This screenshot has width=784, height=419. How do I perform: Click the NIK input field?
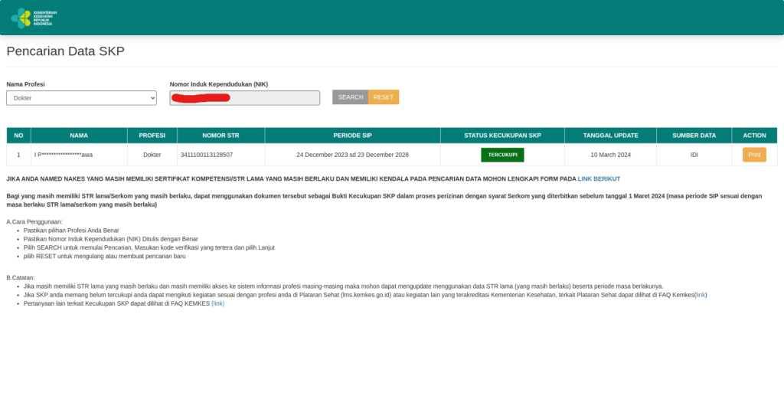pos(244,98)
